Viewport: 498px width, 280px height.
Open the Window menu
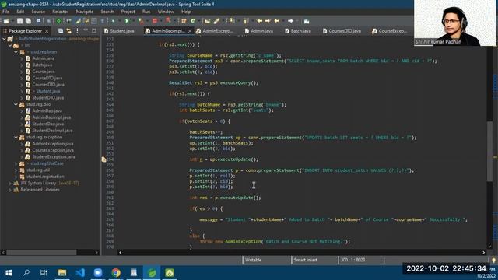tap(166, 12)
